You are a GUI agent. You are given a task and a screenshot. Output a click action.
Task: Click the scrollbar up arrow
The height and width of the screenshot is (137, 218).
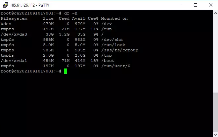click(x=215, y=14)
